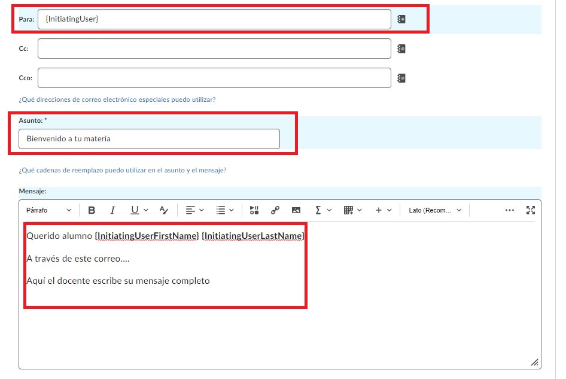The image size is (566, 379).
Task: Switch editor to fullscreen mode
Action: 530,210
